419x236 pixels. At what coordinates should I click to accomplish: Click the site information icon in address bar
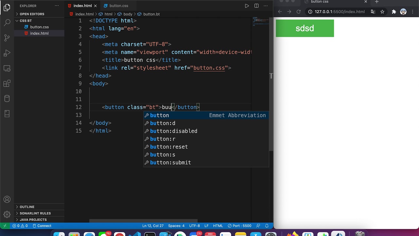pos(310,11)
